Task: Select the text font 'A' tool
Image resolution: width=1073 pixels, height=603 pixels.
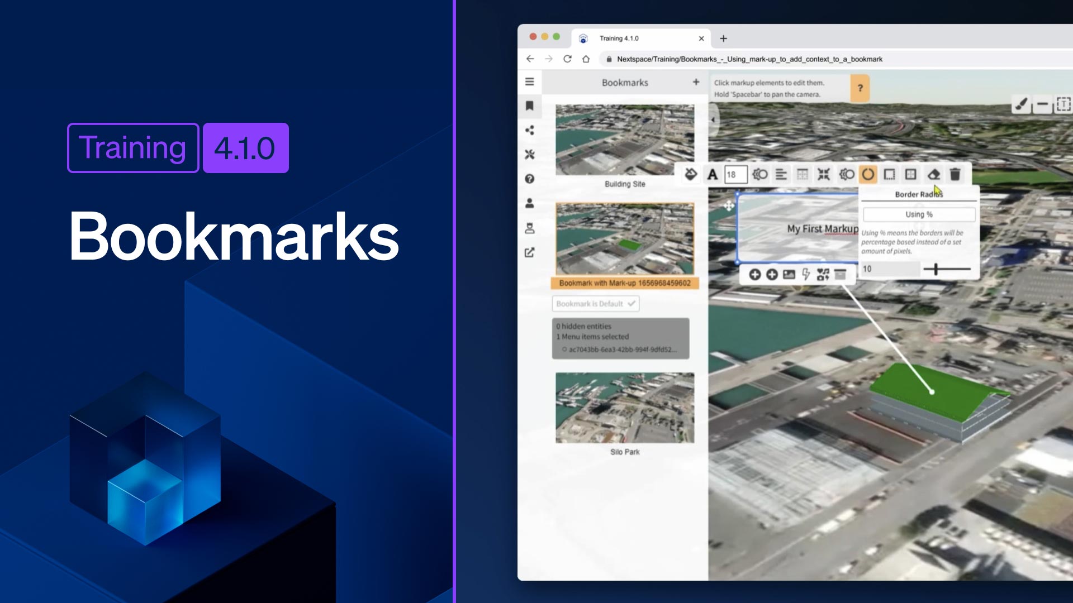Action: [x=713, y=175]
